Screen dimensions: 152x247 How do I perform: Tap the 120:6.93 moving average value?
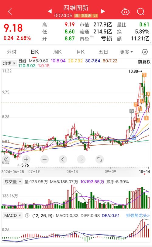click(27, 66)
